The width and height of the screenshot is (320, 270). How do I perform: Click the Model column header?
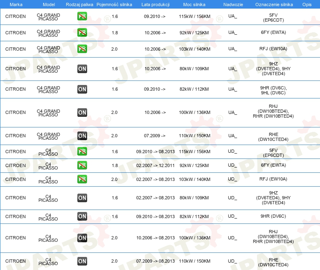(49, 4)
